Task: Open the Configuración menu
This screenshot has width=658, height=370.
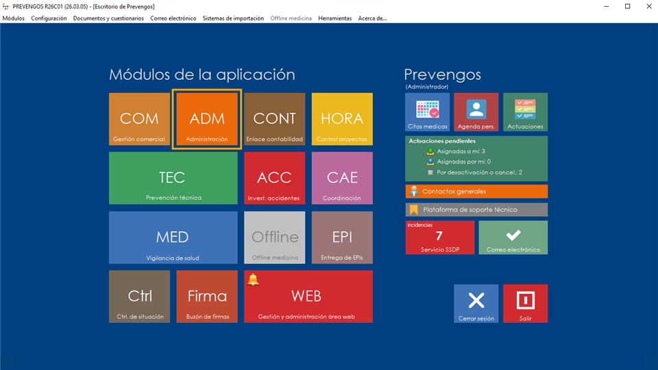Action: click(x=49, y=18)
